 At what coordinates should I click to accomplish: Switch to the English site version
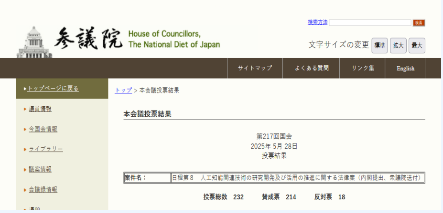coord(405,68)
